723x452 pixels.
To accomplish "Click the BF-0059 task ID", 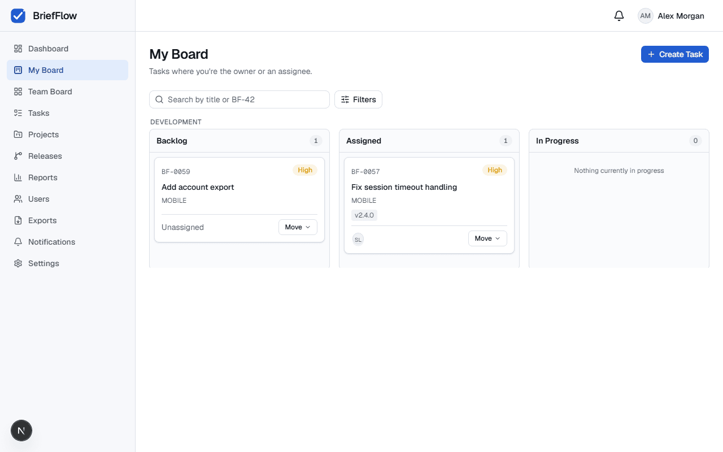I will 176,172.
